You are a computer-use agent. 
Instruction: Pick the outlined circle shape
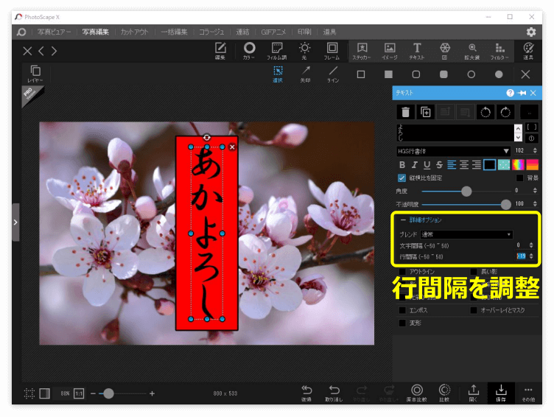click(471, 74)
